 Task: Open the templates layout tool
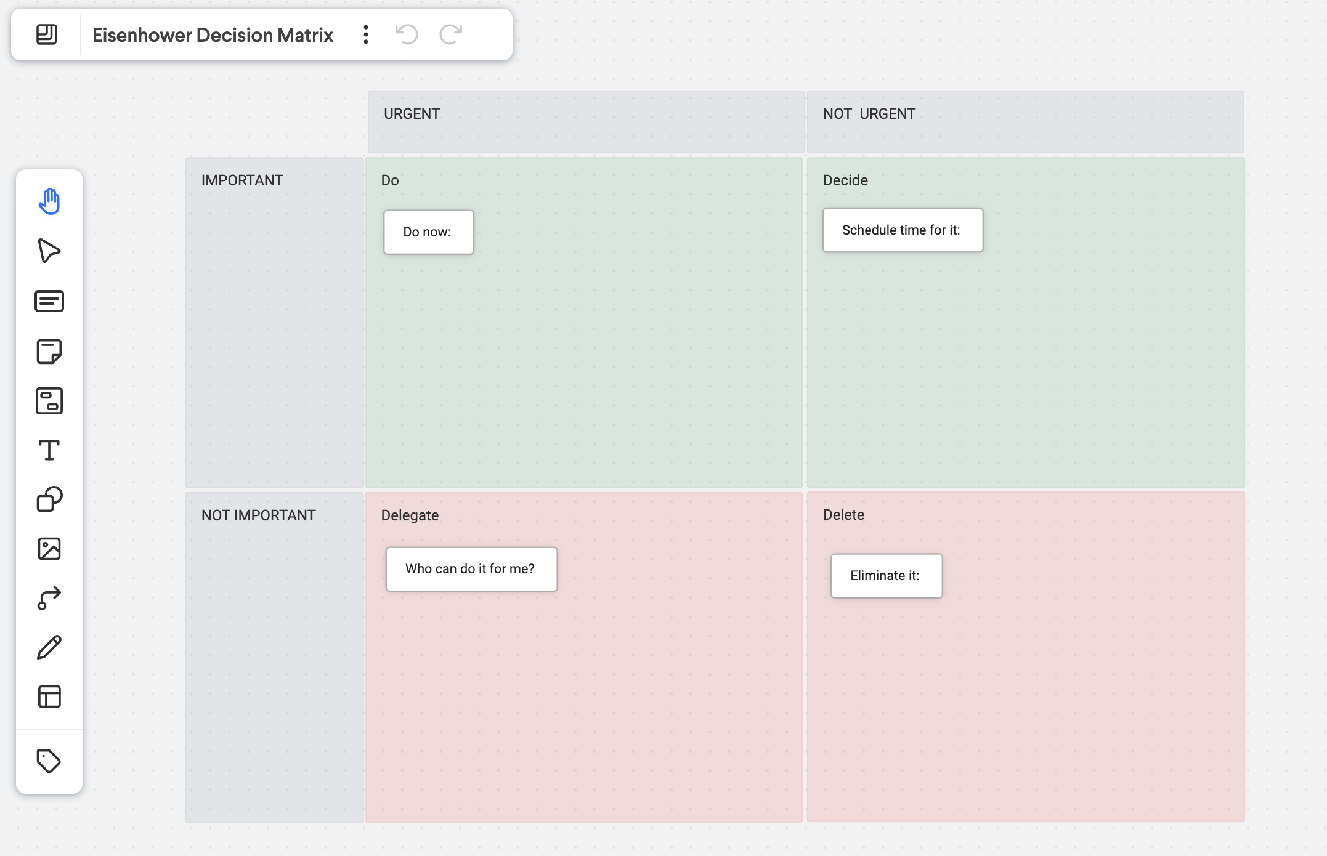49,697
